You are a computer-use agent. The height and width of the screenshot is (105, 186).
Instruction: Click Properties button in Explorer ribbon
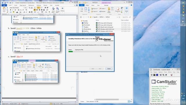(x=118, y=10)
